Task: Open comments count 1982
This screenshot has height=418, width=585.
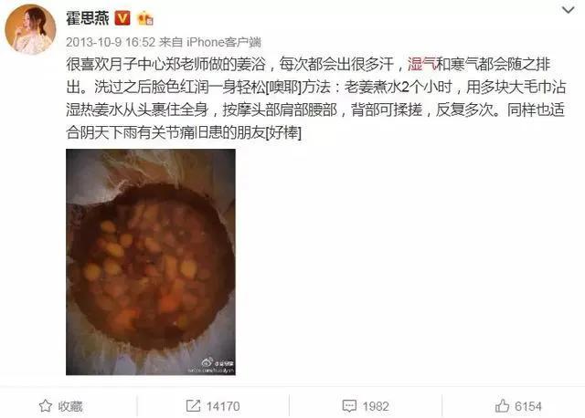Action: click(x=376, y=406)
